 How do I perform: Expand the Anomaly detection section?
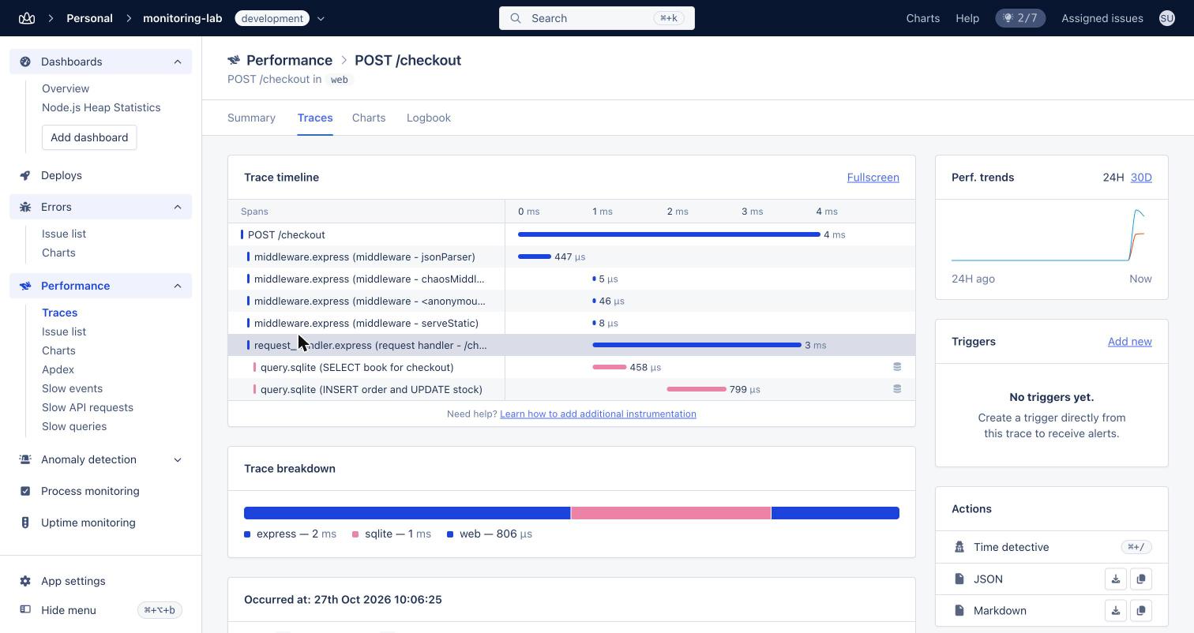[178, 459]
